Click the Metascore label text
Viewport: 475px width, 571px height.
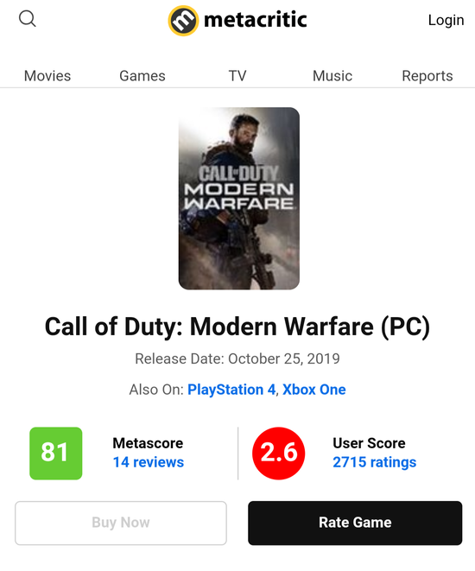148,443
